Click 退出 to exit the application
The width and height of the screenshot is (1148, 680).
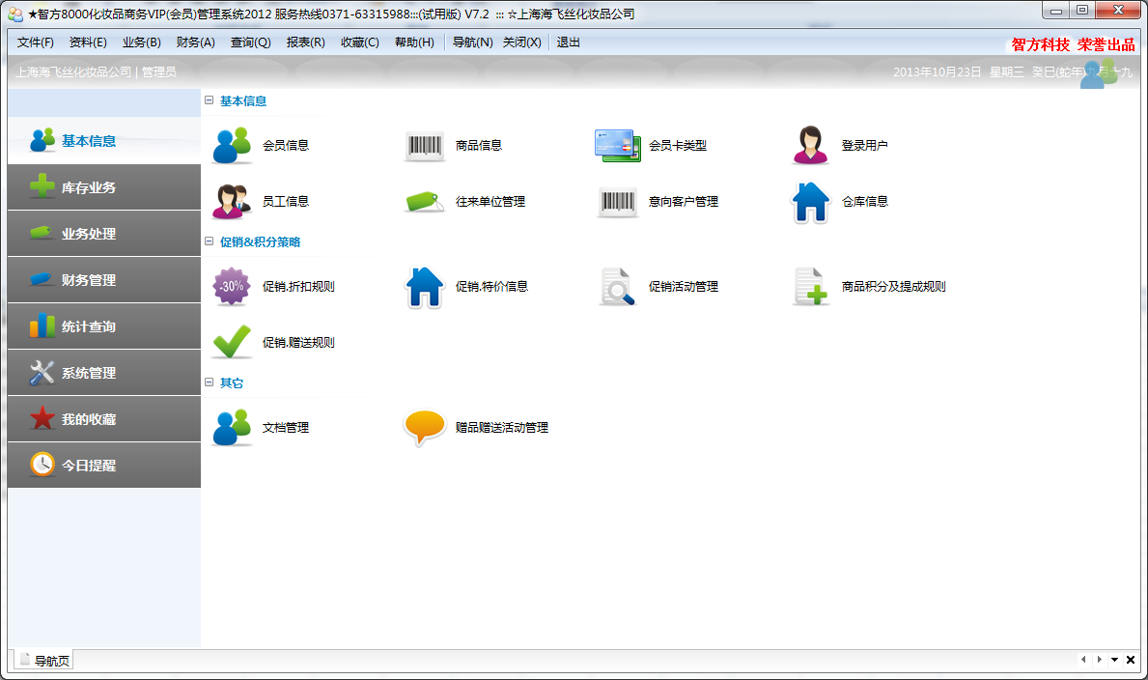pyautogui.click(x=568, y=42)
